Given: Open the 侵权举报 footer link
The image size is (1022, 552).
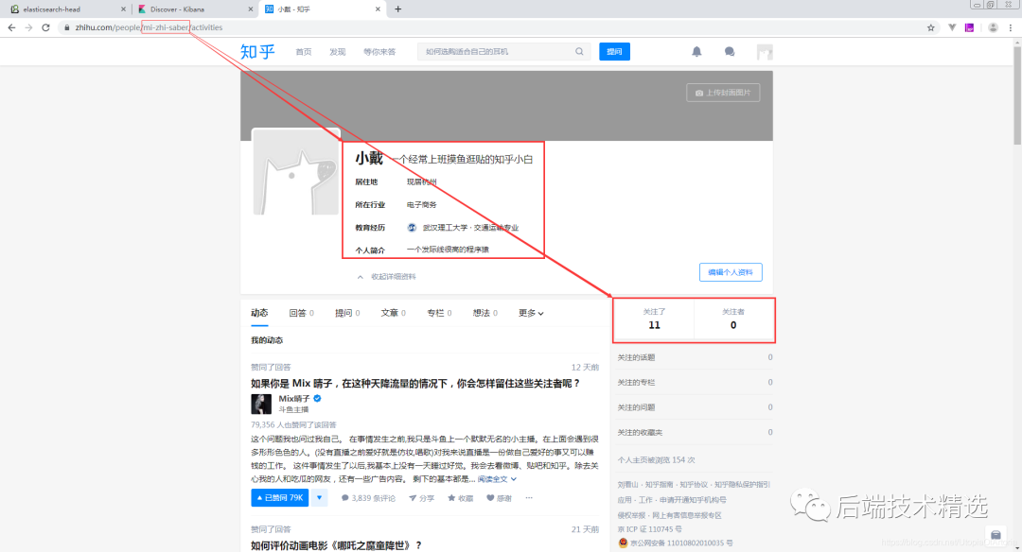Looking at the screenshot, I should (x=632, y=515).
